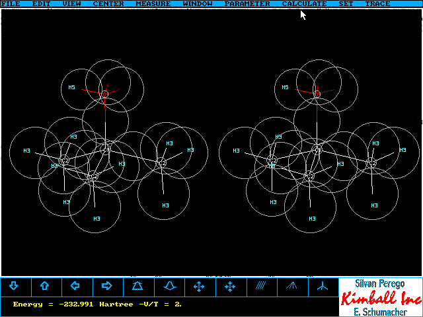The image size is (423, 317).
Task: Click the C1 carbon atom in left molecule
Action: point(106,150)
